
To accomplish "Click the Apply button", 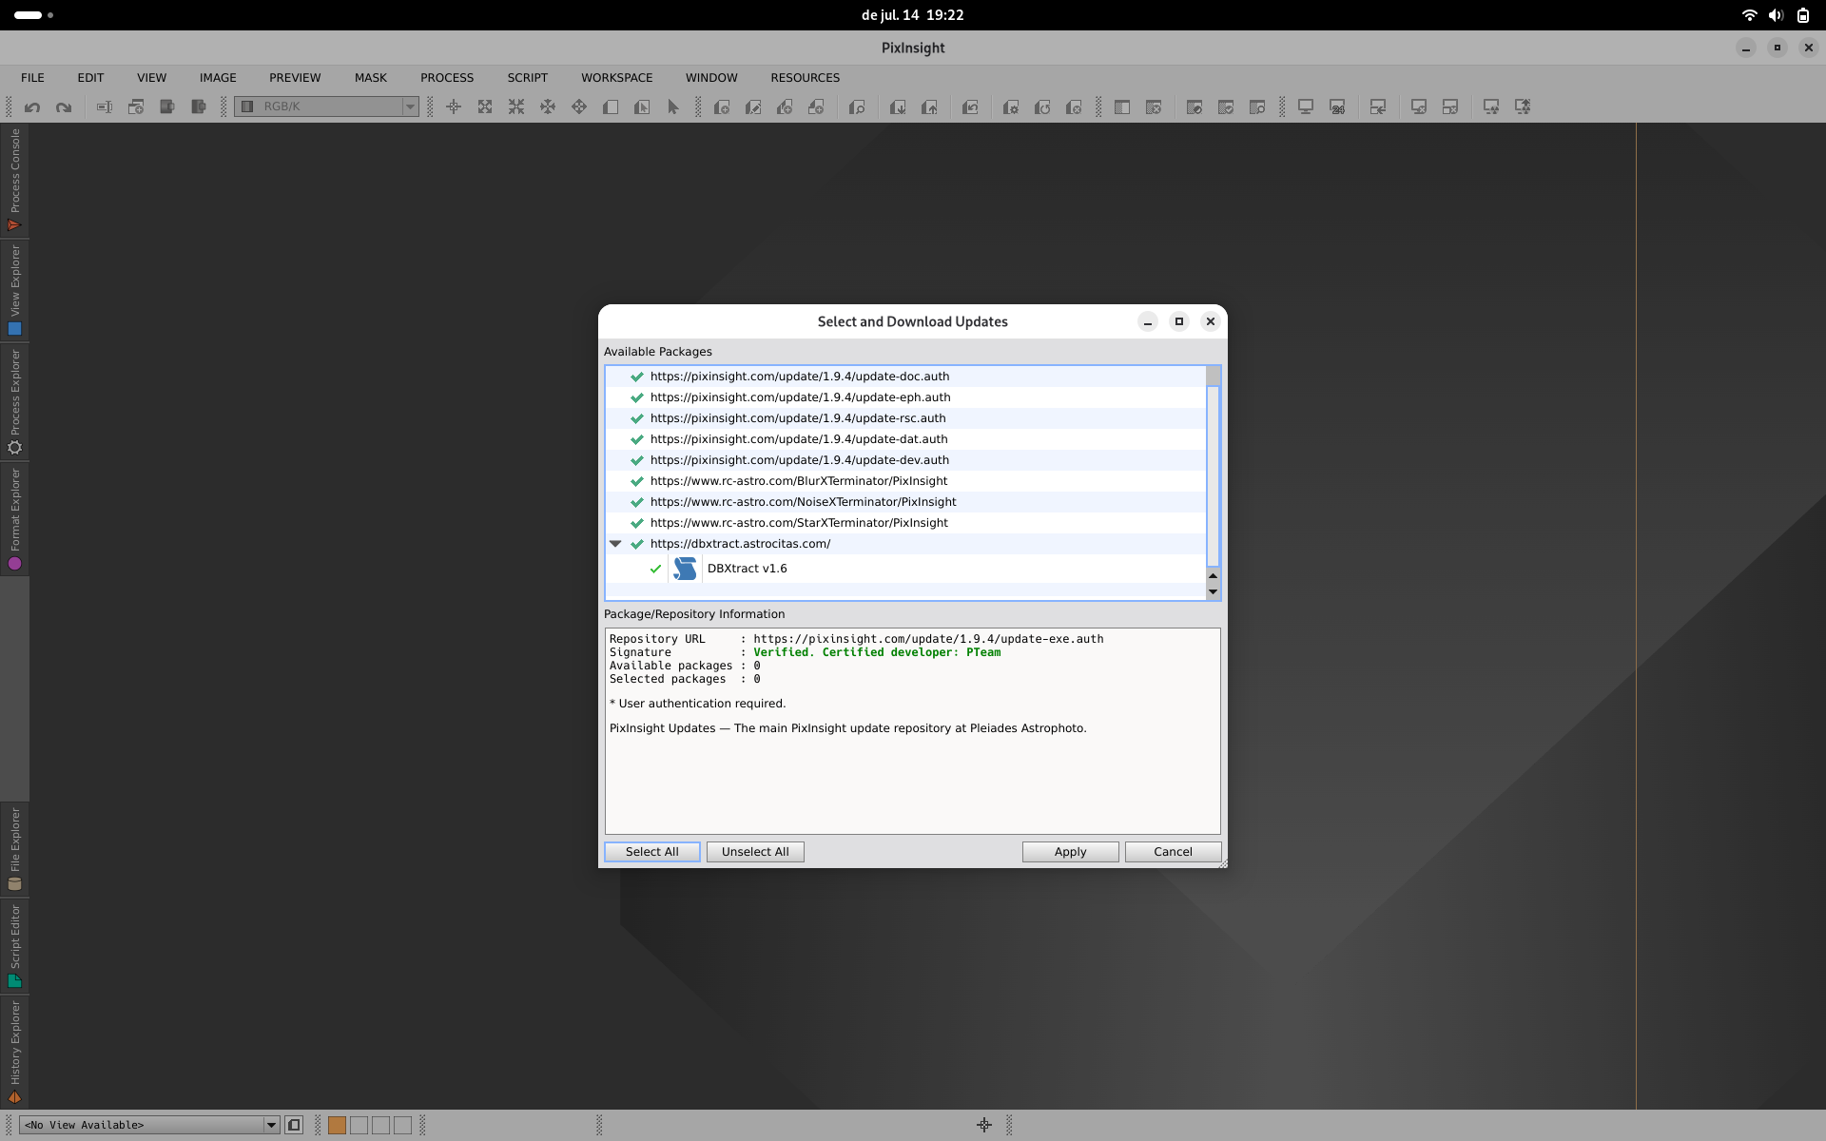I will [x=1070, y=852].
